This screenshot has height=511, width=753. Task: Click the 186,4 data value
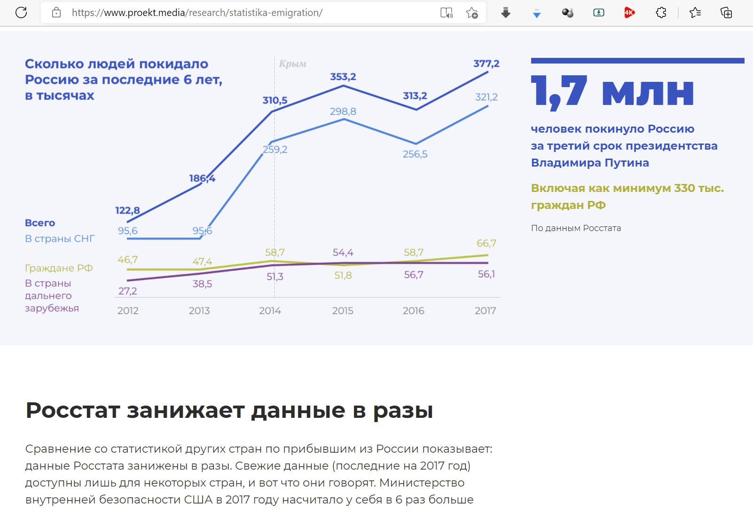[x=202, y=178]
